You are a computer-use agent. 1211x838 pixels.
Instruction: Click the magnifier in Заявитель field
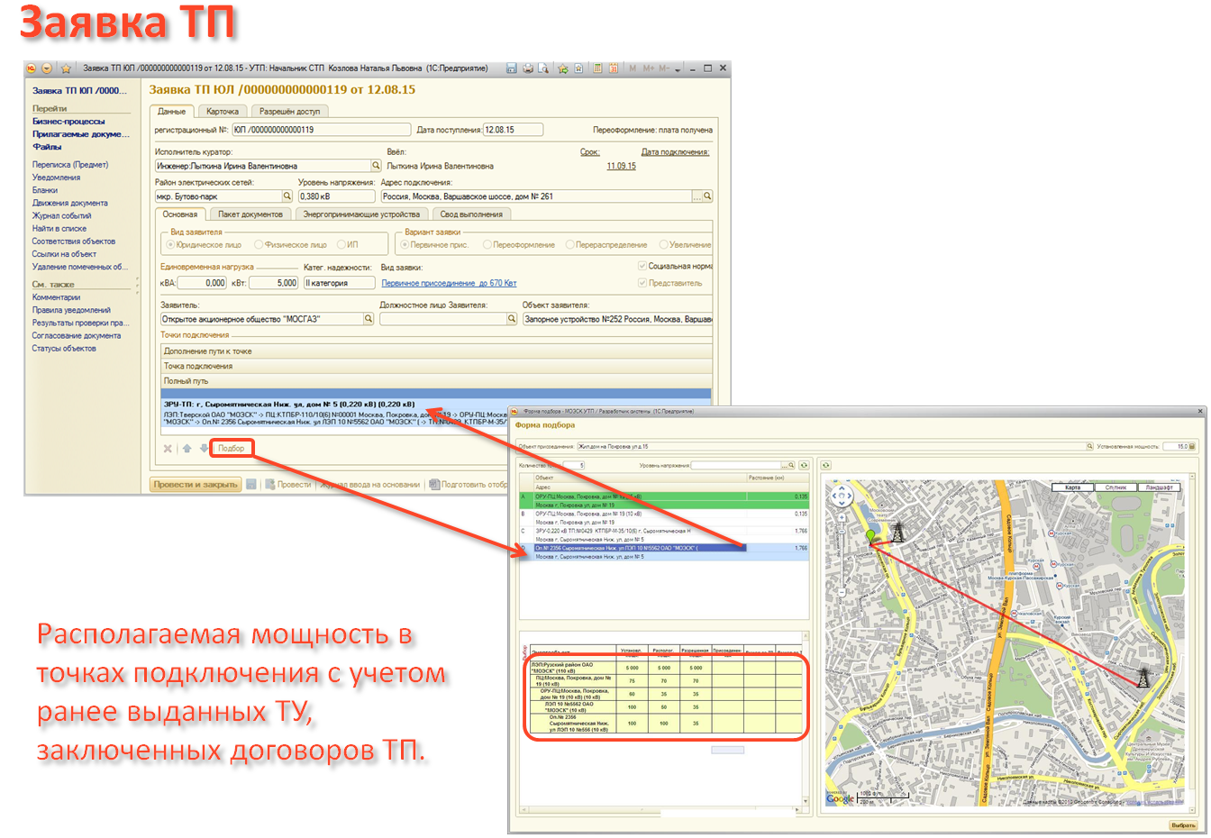(369, 319)
